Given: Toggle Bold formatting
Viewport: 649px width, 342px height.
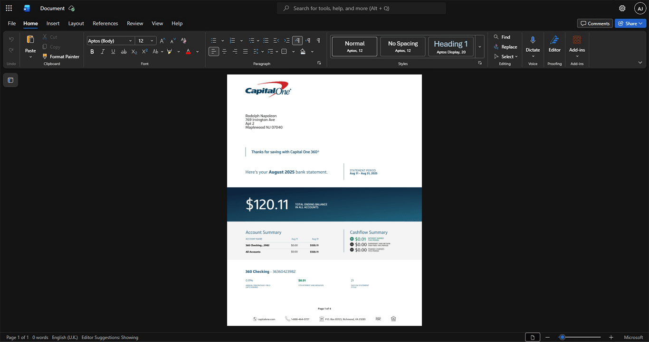Looking at the screenshot, I should click(x=92, y=52).
